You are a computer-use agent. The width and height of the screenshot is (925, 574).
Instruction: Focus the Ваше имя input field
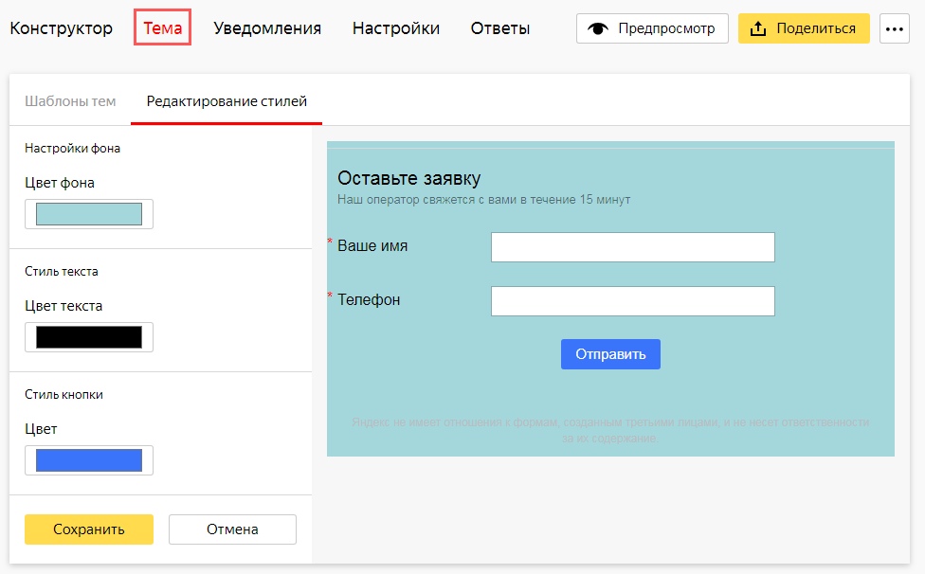coord(632,247)
